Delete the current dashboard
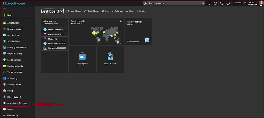 pyautogui.click(x=141, y=11)
